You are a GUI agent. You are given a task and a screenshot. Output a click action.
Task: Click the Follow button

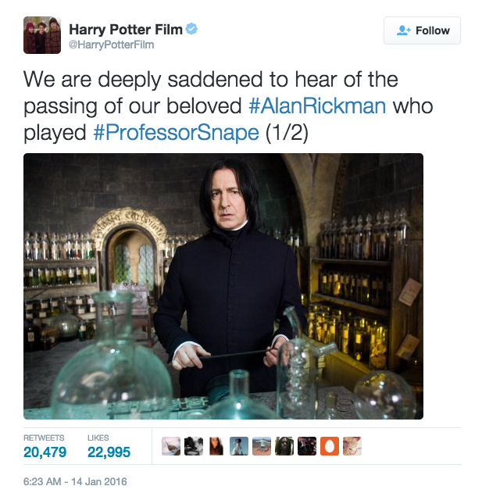422,30
